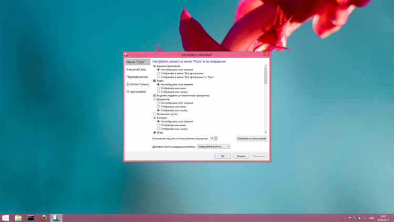Viewport: 394px width, 222px height.
Task: Launch File Explorer from the taskbar
Action: point(18,218)
